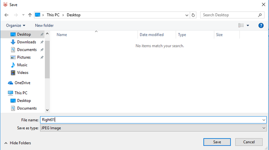Click the back navigation arrow
This screenshot has height=150, width=269.
(x=7, y=15)
